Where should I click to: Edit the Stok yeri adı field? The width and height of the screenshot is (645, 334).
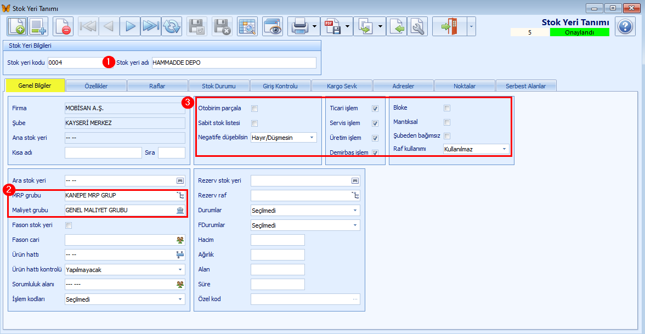click(234, 63)
